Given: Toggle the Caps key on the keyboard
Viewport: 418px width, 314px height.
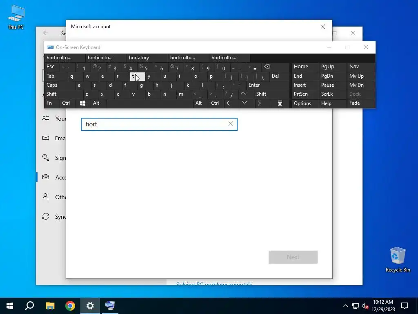Looking at the screenshot, I should tap(59, 85).
